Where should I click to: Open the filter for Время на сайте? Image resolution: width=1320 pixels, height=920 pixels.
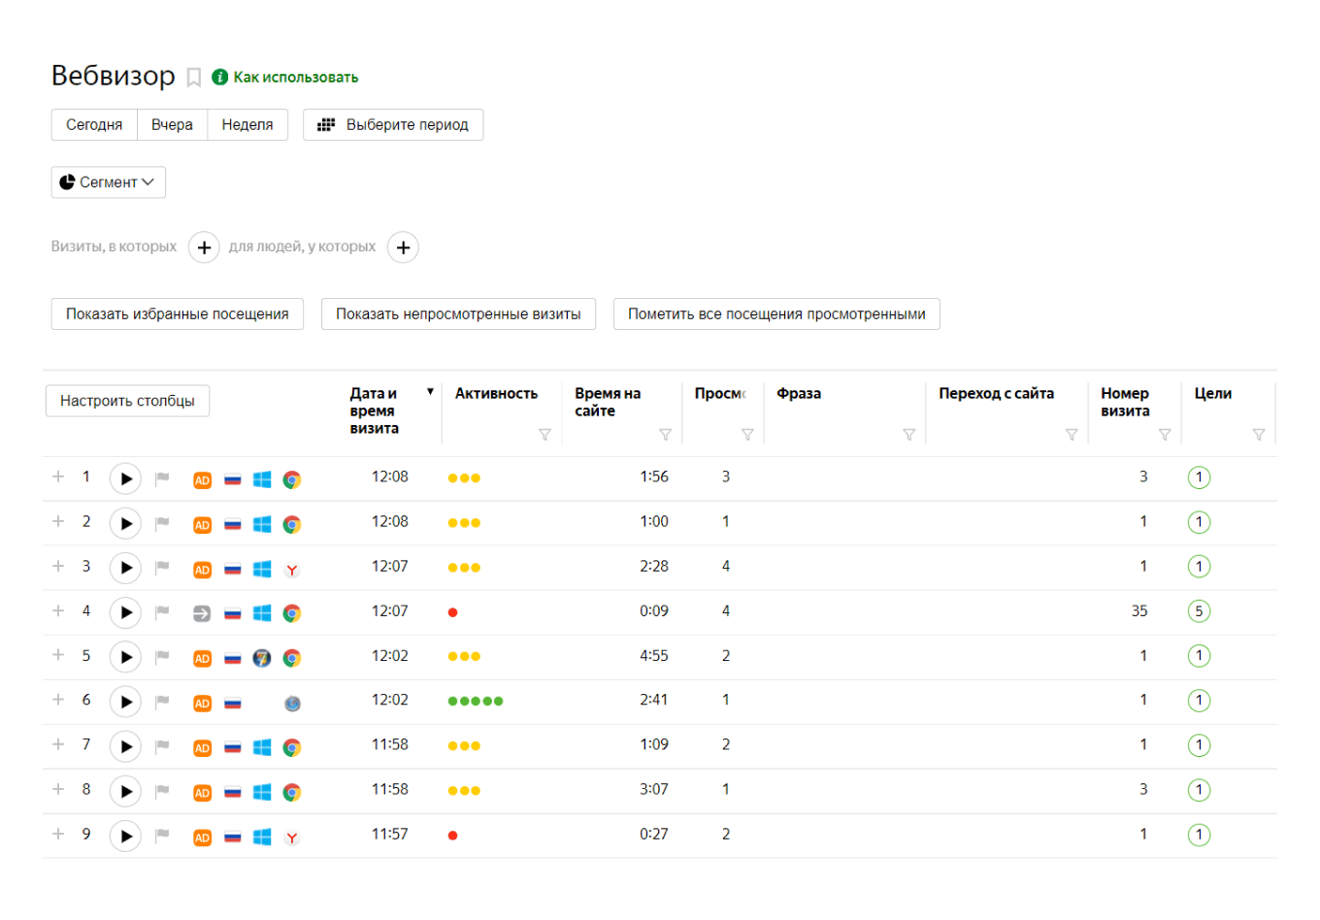pyautogui.click(x=665, y=435)
